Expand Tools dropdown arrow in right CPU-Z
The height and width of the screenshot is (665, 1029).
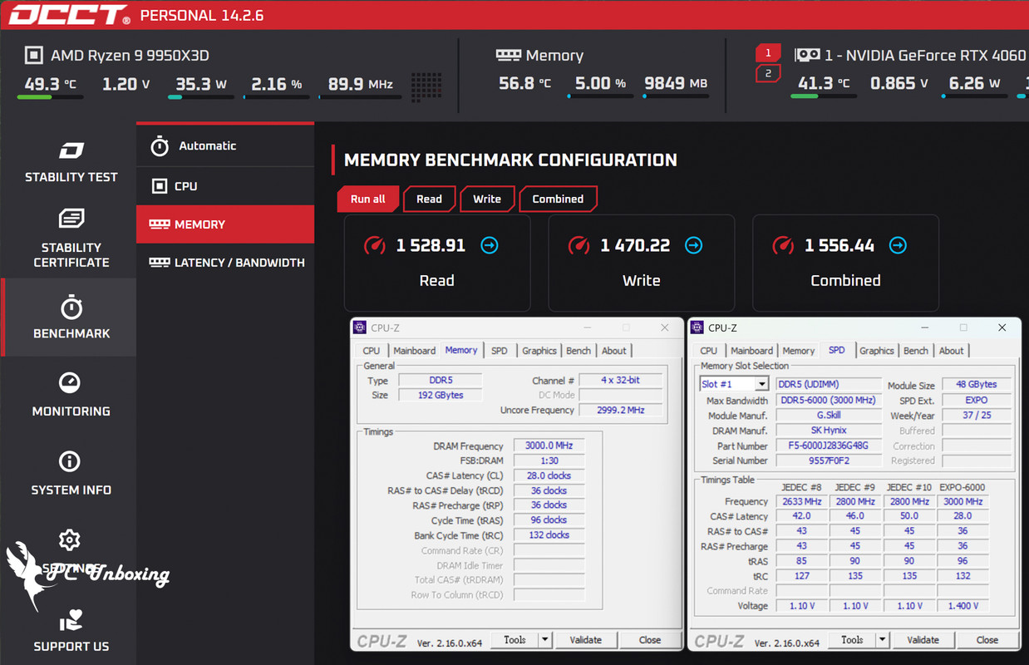tap(883, 639)
